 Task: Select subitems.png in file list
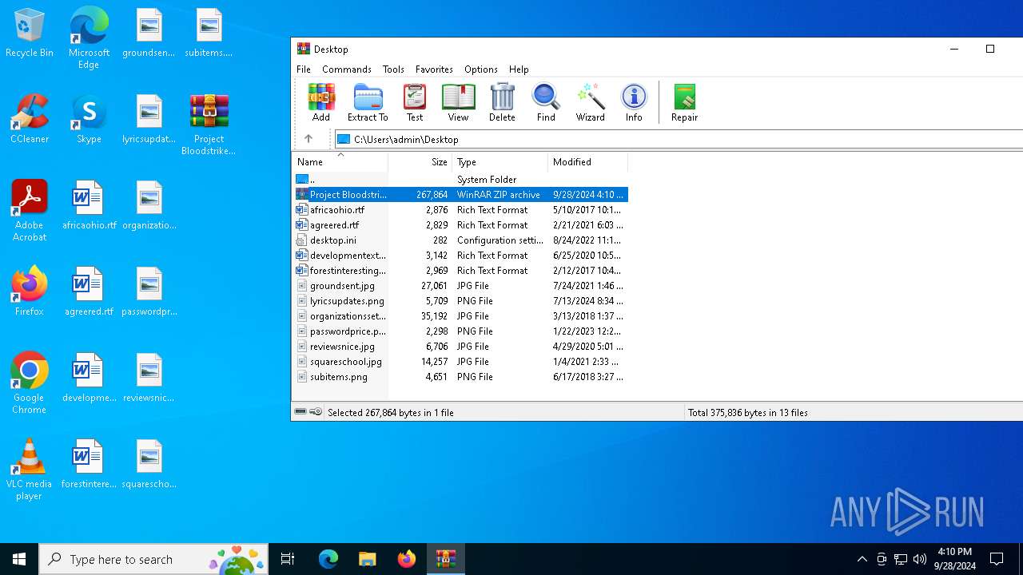click(x=460, y=377)
